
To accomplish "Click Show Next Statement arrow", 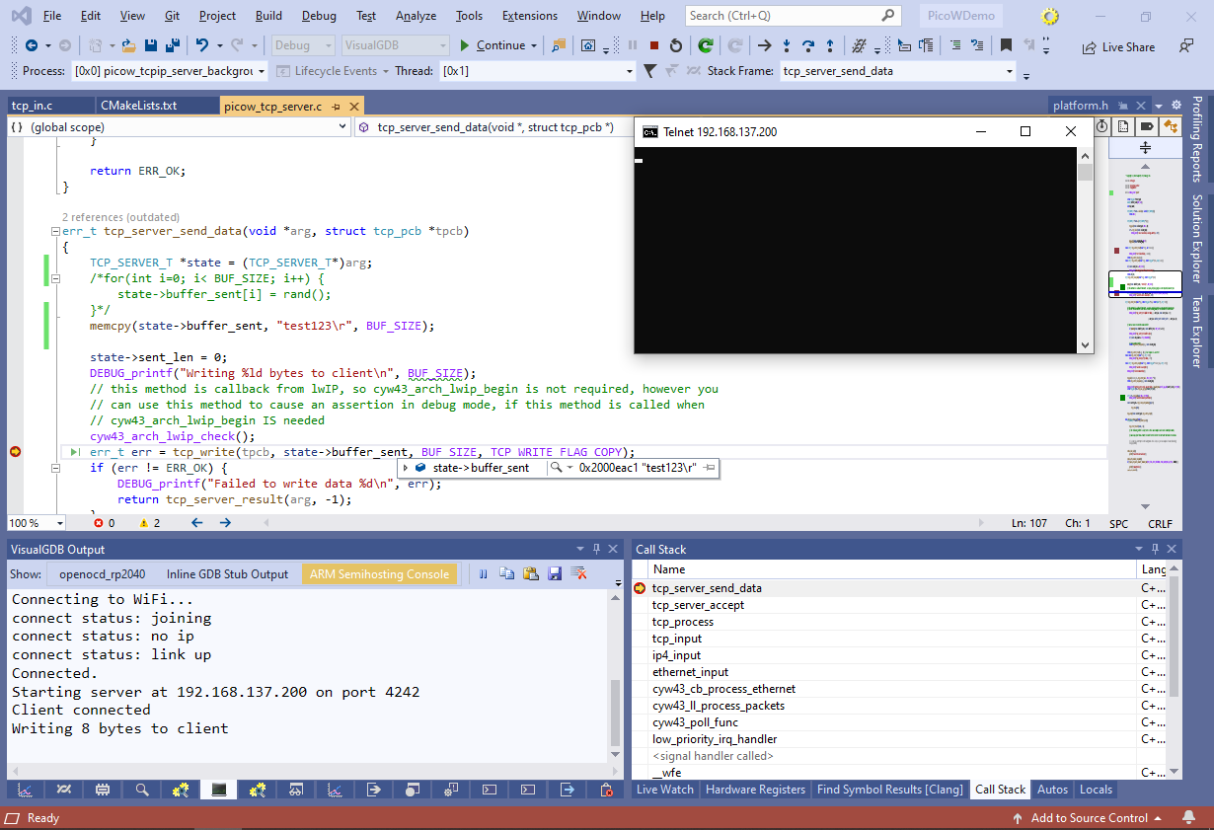I will coord(764,45).
